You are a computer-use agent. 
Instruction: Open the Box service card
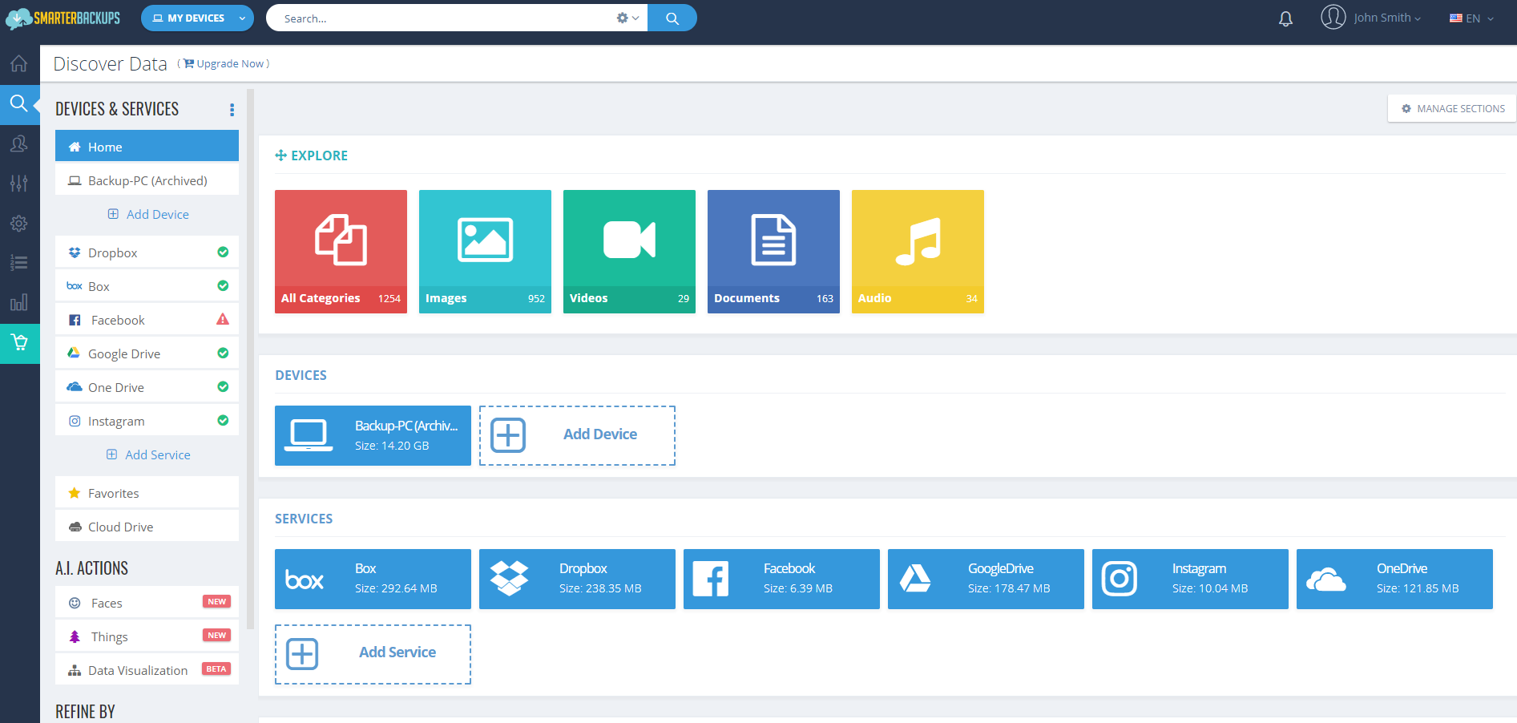pos(373,579)
